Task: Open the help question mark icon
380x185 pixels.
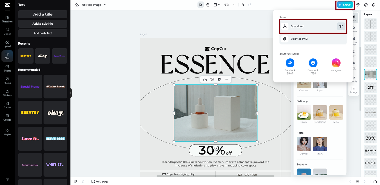Action: 366,5
